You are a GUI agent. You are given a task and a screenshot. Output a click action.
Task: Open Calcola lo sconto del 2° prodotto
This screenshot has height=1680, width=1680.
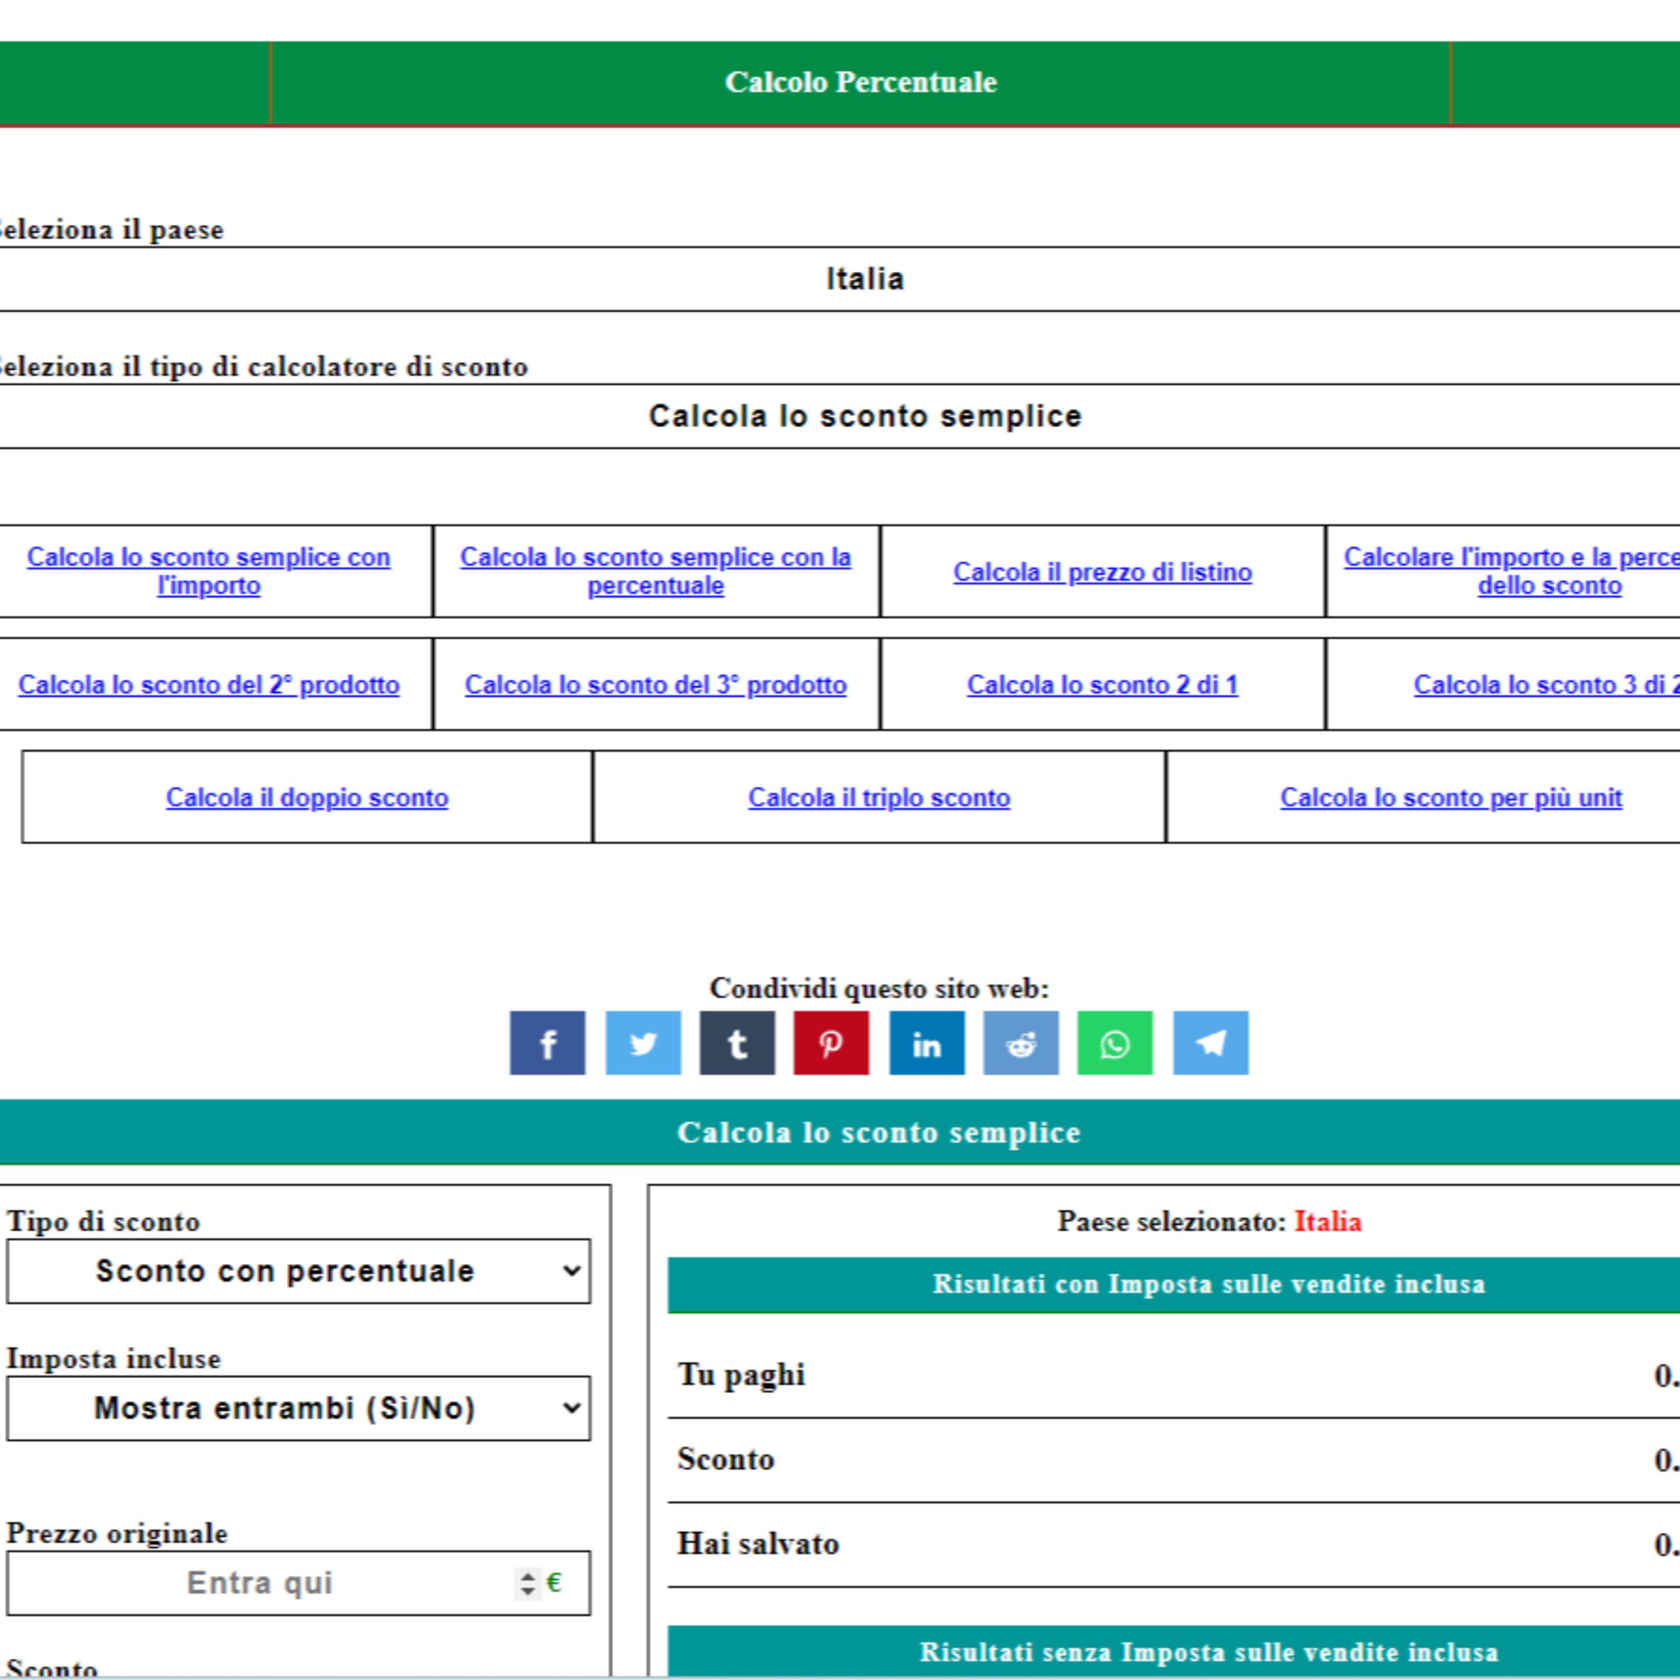pyautogui.click(x=209, y=685)
